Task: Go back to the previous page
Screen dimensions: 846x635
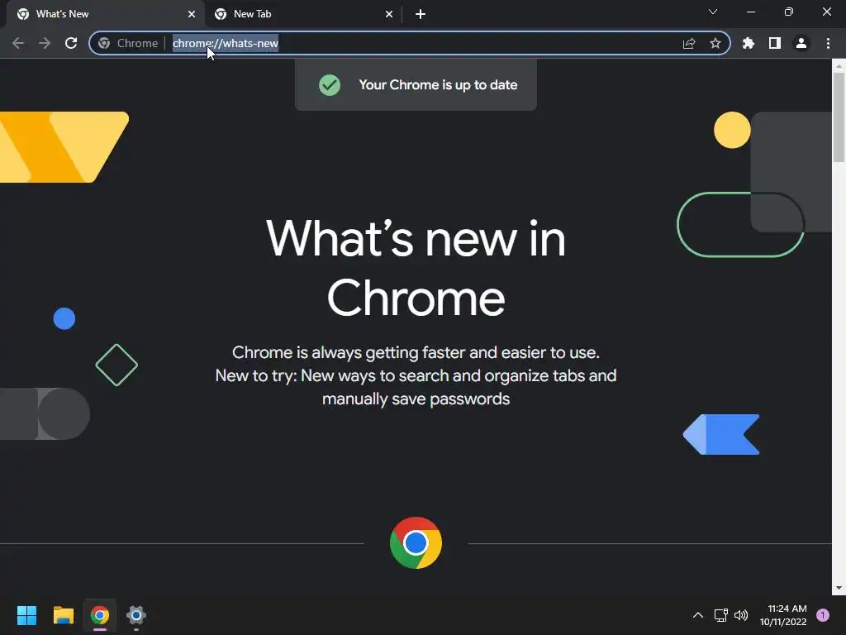Action: click(18, 43)
